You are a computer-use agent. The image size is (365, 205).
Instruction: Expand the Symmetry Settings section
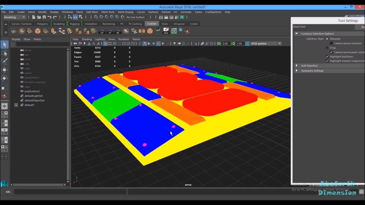pos(297,71)
